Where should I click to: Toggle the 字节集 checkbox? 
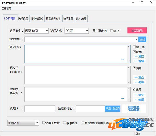click(134, 47)
